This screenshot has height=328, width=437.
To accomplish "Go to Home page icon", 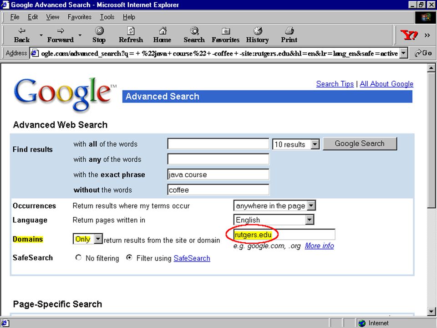I will [x=162, y=35].
